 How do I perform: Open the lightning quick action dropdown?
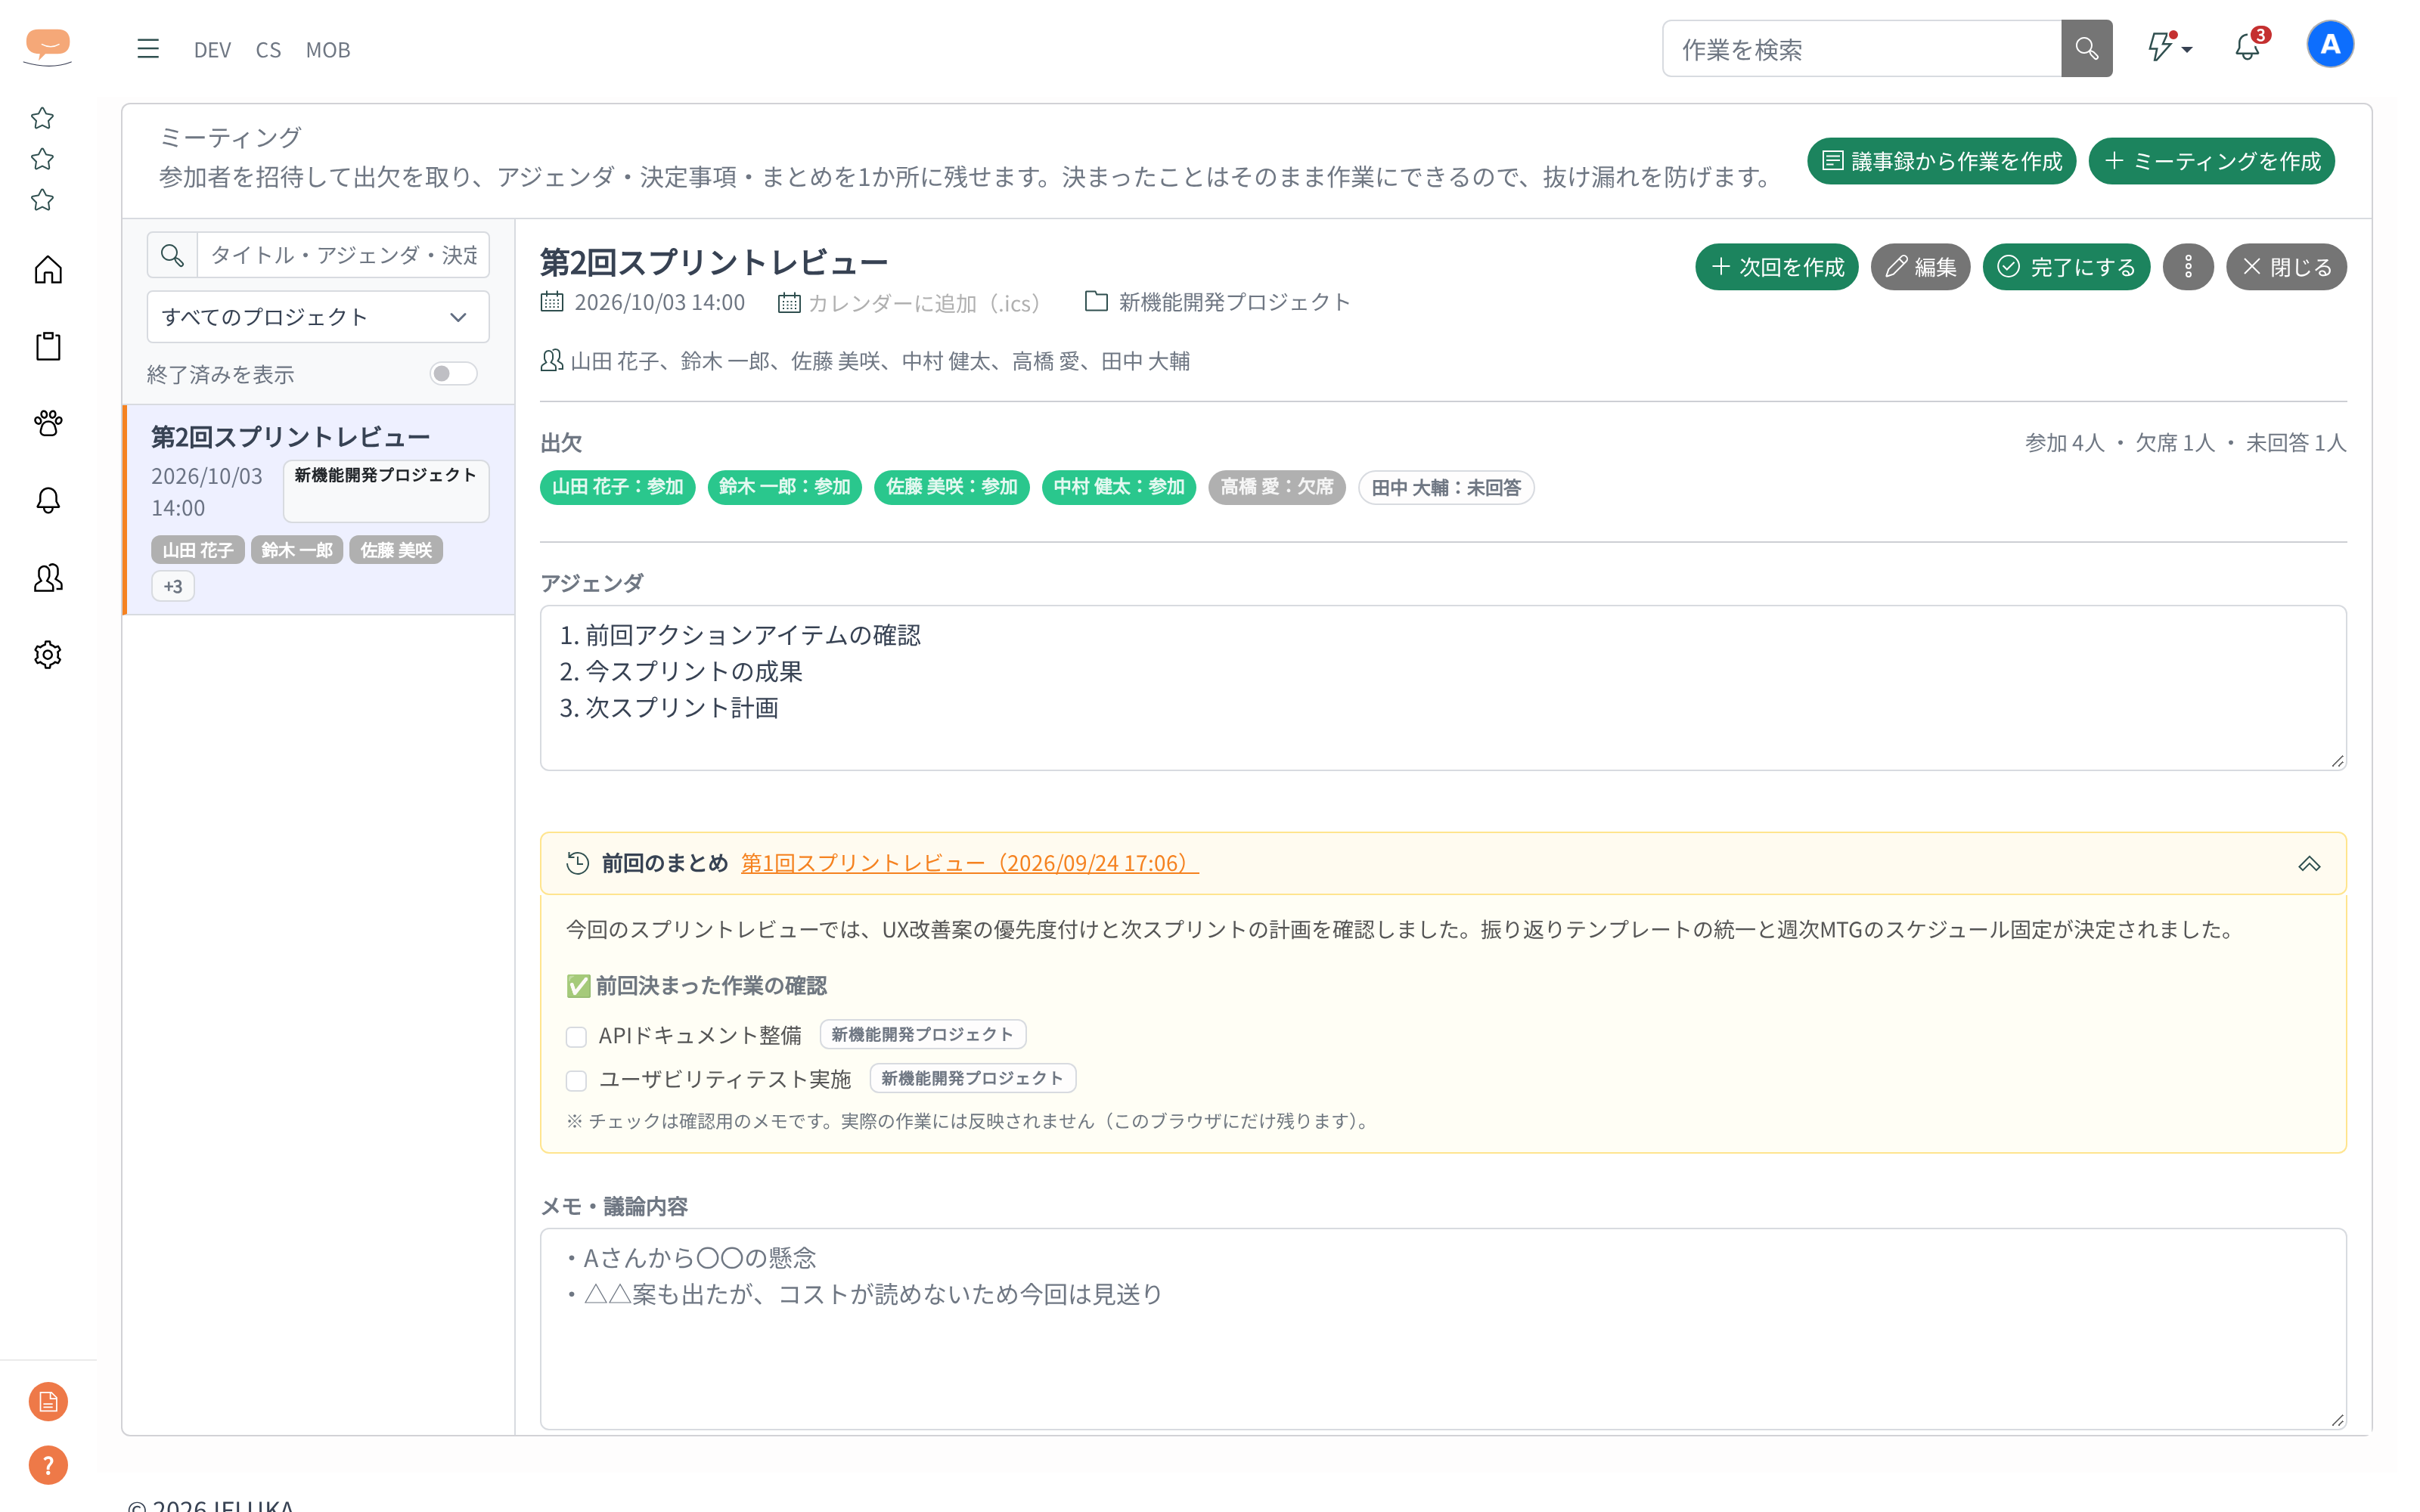pos(2169,47)
